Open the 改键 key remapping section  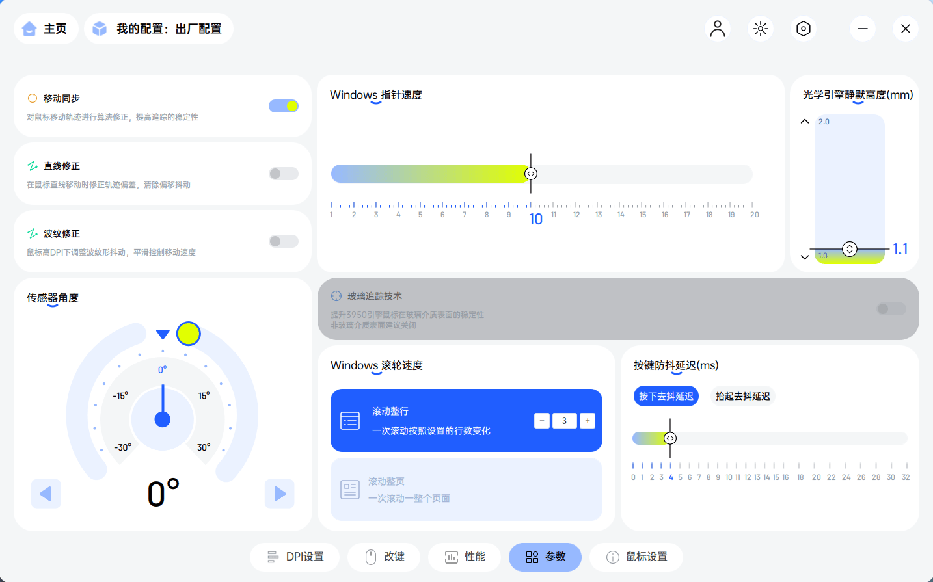pos(384,557)
